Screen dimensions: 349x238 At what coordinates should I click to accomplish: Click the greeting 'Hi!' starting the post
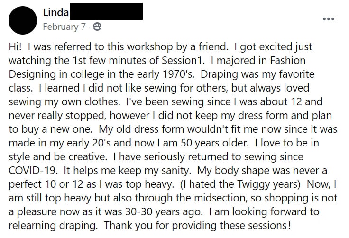coord(15,47)
